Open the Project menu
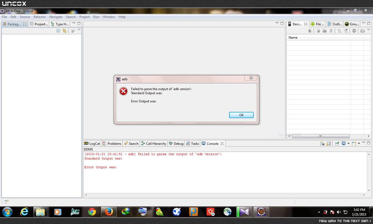Viewport: 373px width, 224px height. [x=84, y=17]
